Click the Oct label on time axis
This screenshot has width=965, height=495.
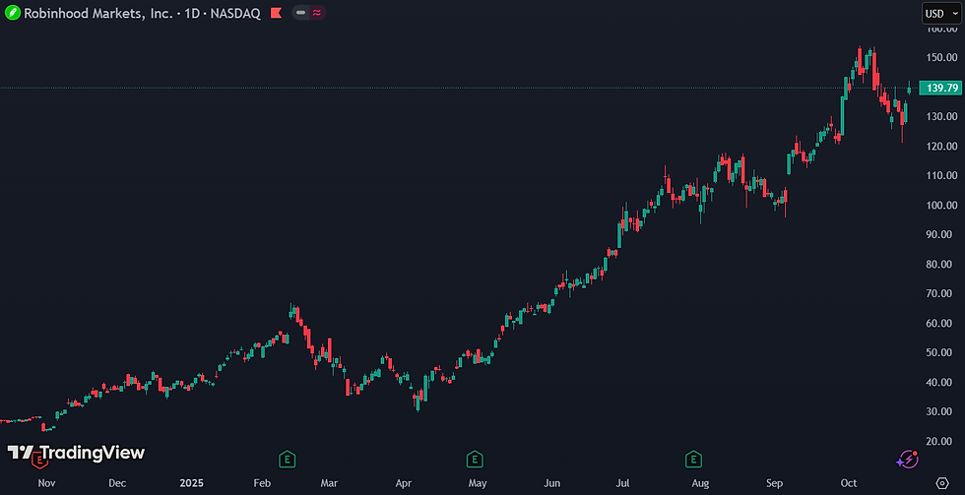[x=849, y=483]
